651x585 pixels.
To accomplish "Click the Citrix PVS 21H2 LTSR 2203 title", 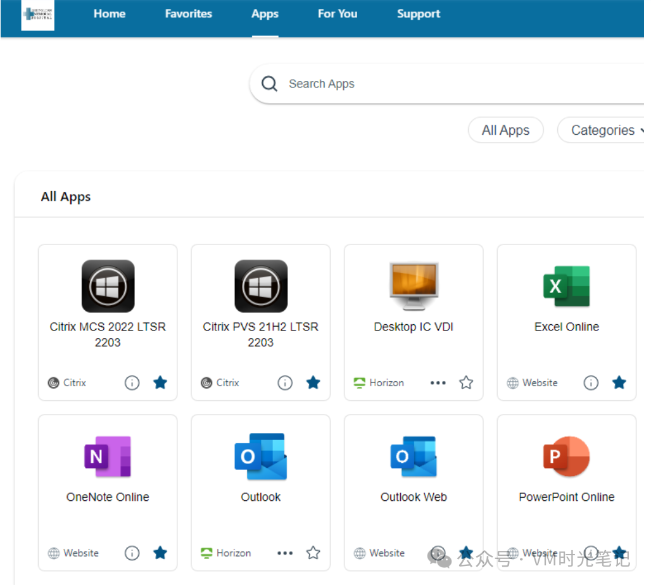I will click(x=261, y=335).
